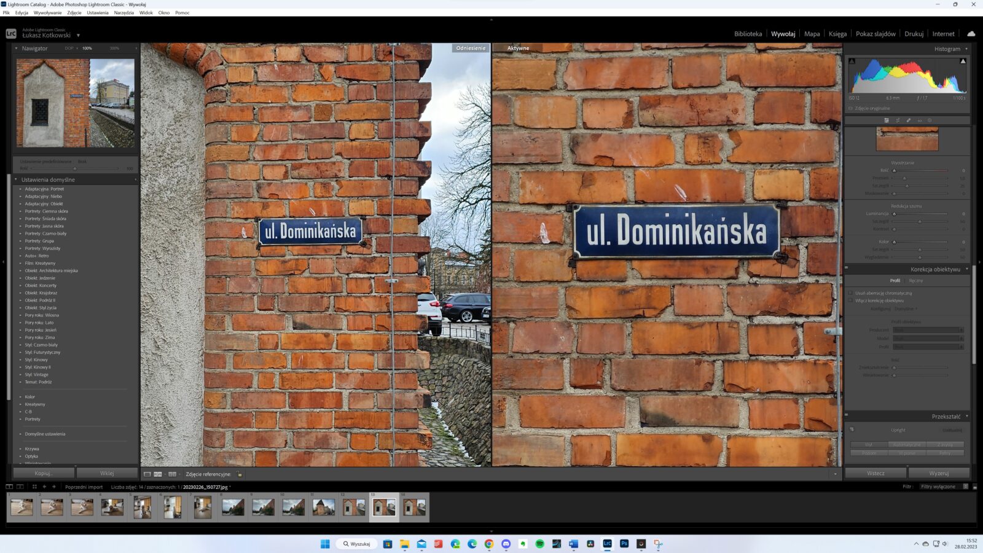
Task: Select the Edit sliders tool icon
Action: coord(886,120)
